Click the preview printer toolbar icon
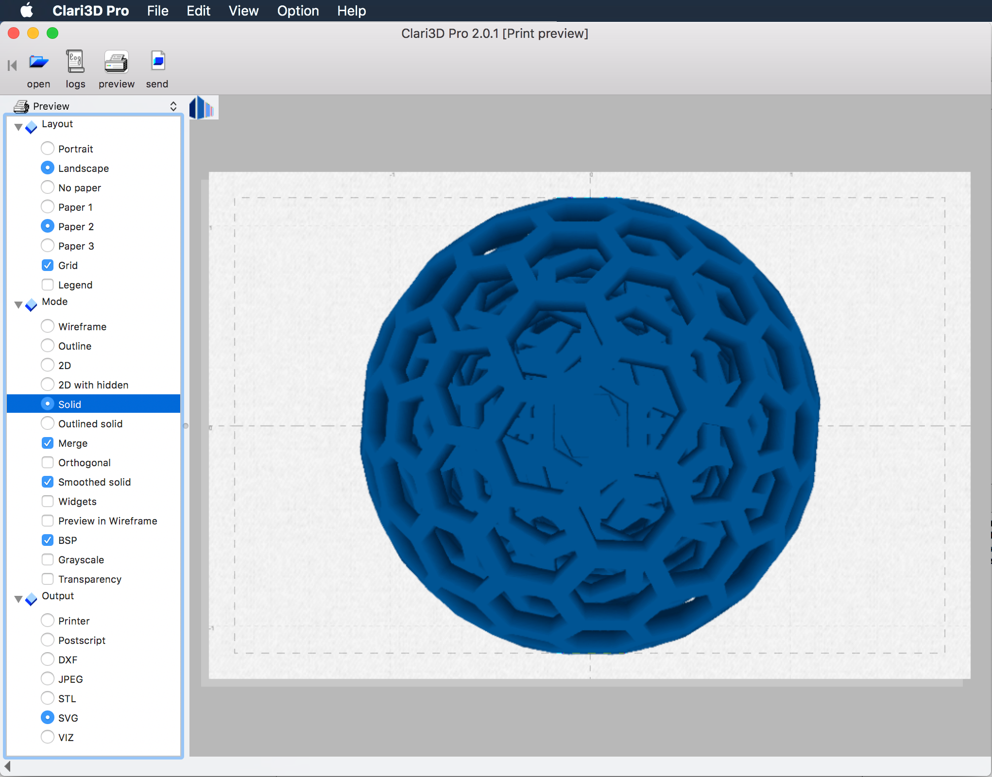This screenshot has width=992, height=777. tap(116, 62)
